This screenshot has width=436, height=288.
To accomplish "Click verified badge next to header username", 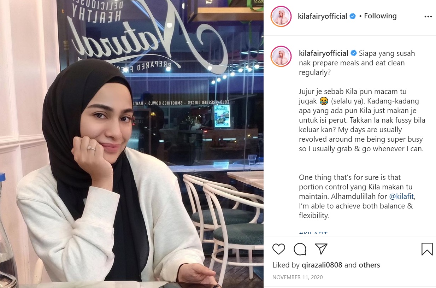I will (353, 16).
